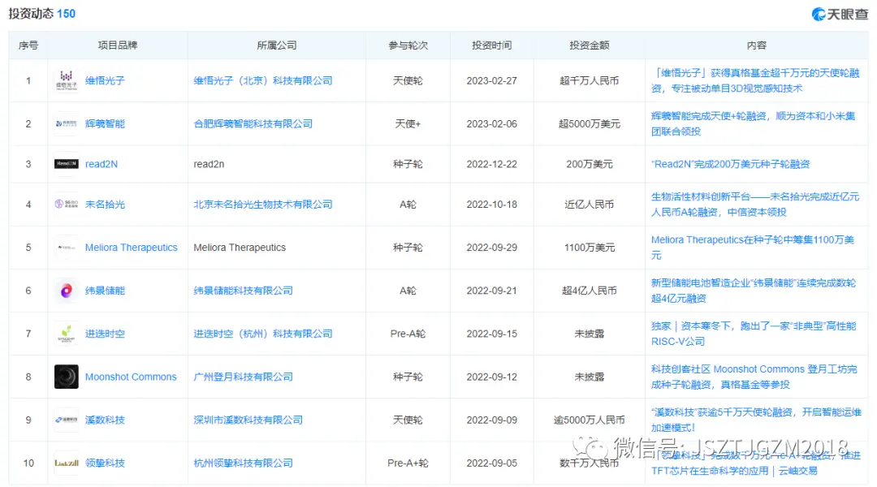Click the 进迭时空 brand logo

click(x=66, y=334)
